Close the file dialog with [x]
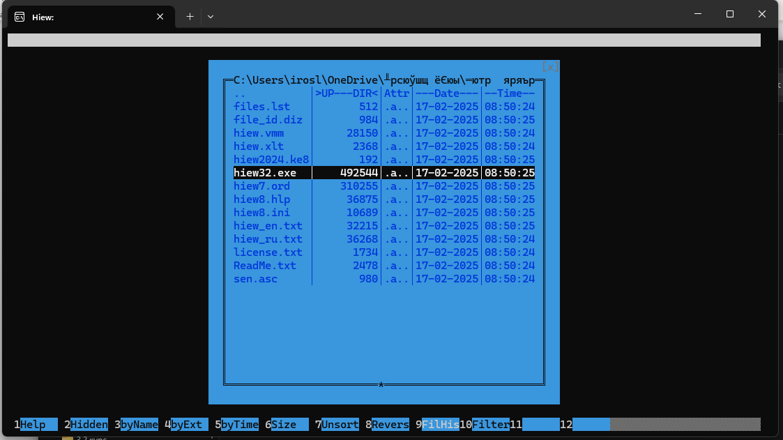Viewport: 783px width, 440px height. [x=550, y=67]
